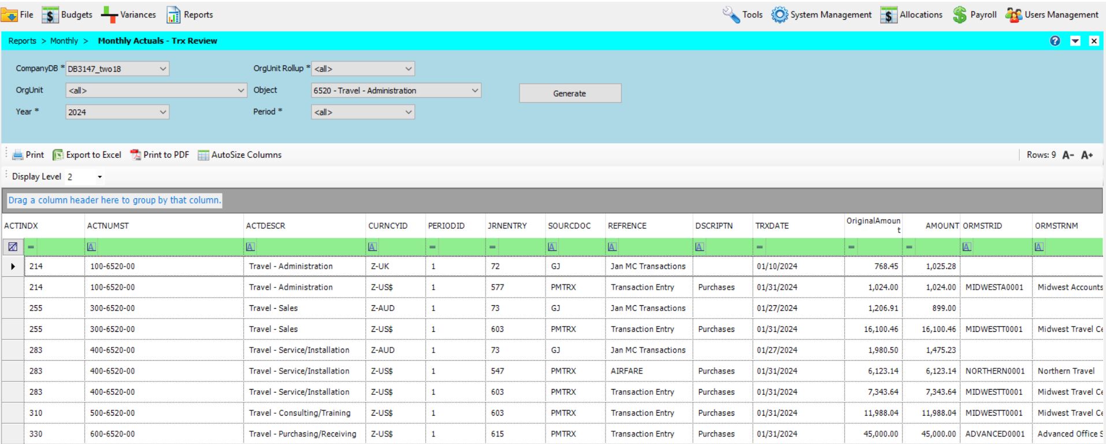Click the ACTINDX filter condition icon

pos(31,247)
